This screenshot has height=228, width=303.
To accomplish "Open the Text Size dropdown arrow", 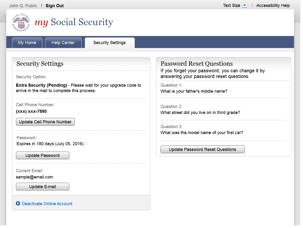I will point(244,5).
